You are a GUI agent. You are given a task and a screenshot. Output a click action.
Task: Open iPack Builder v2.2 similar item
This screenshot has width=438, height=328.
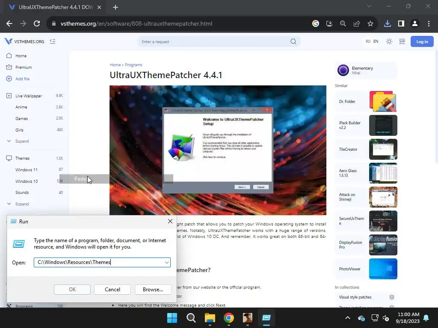(366, 125)
